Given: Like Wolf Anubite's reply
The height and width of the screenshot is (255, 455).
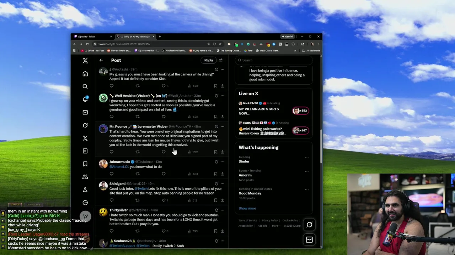Looking at the screenshot, I should (x=164, y=117).
